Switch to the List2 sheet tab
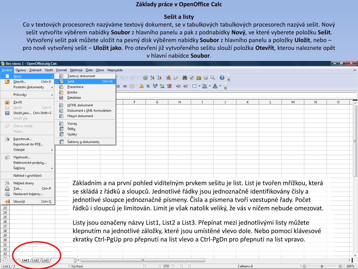Image resolution: width=358 pixels, height=269 pixels. pos(35,260)
